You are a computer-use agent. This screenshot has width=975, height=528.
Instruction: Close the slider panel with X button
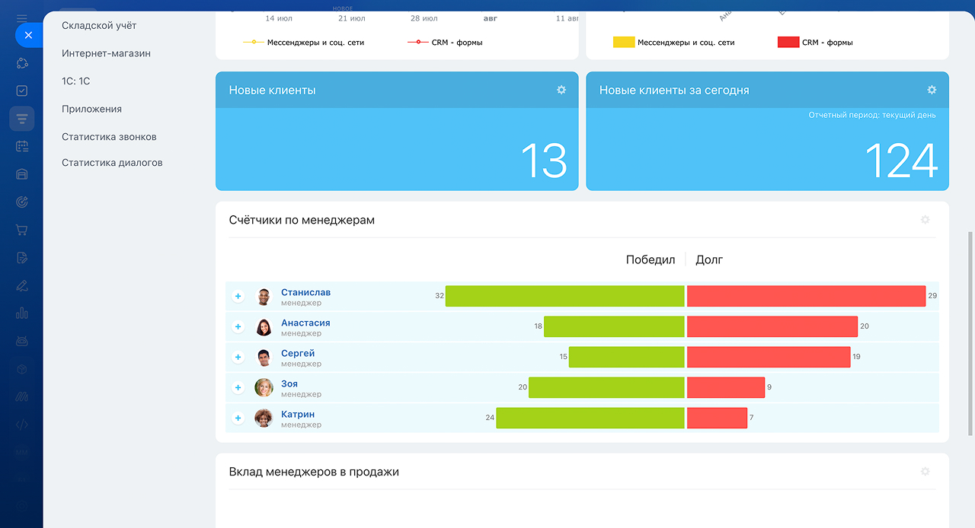[28, 35]
